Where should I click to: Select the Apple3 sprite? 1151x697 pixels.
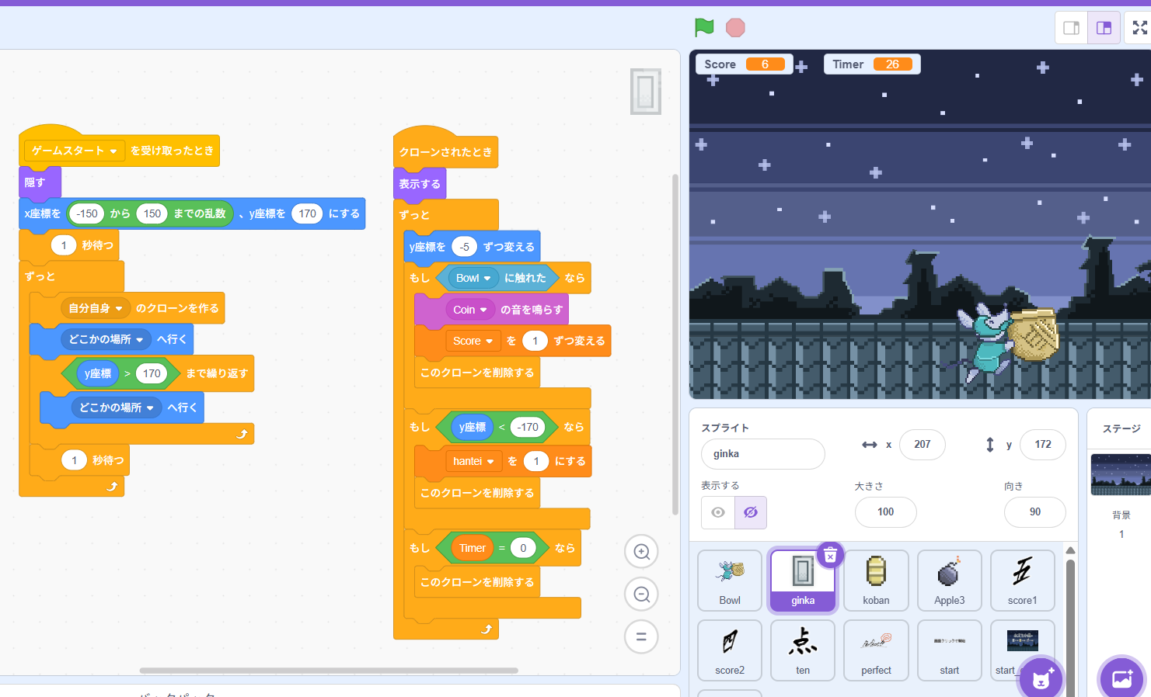pyautogui.click(x=949, y=581)
